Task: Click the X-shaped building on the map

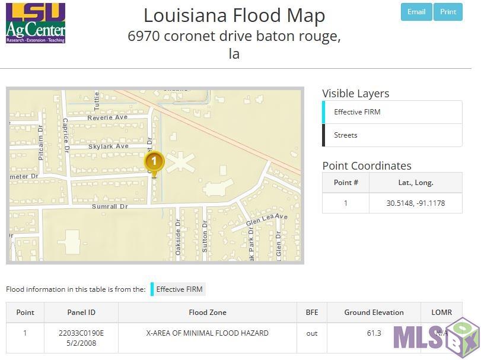Action: click(x=180, y=161)
